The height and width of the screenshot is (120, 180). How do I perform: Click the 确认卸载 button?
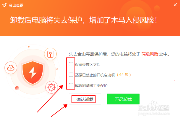85,99
